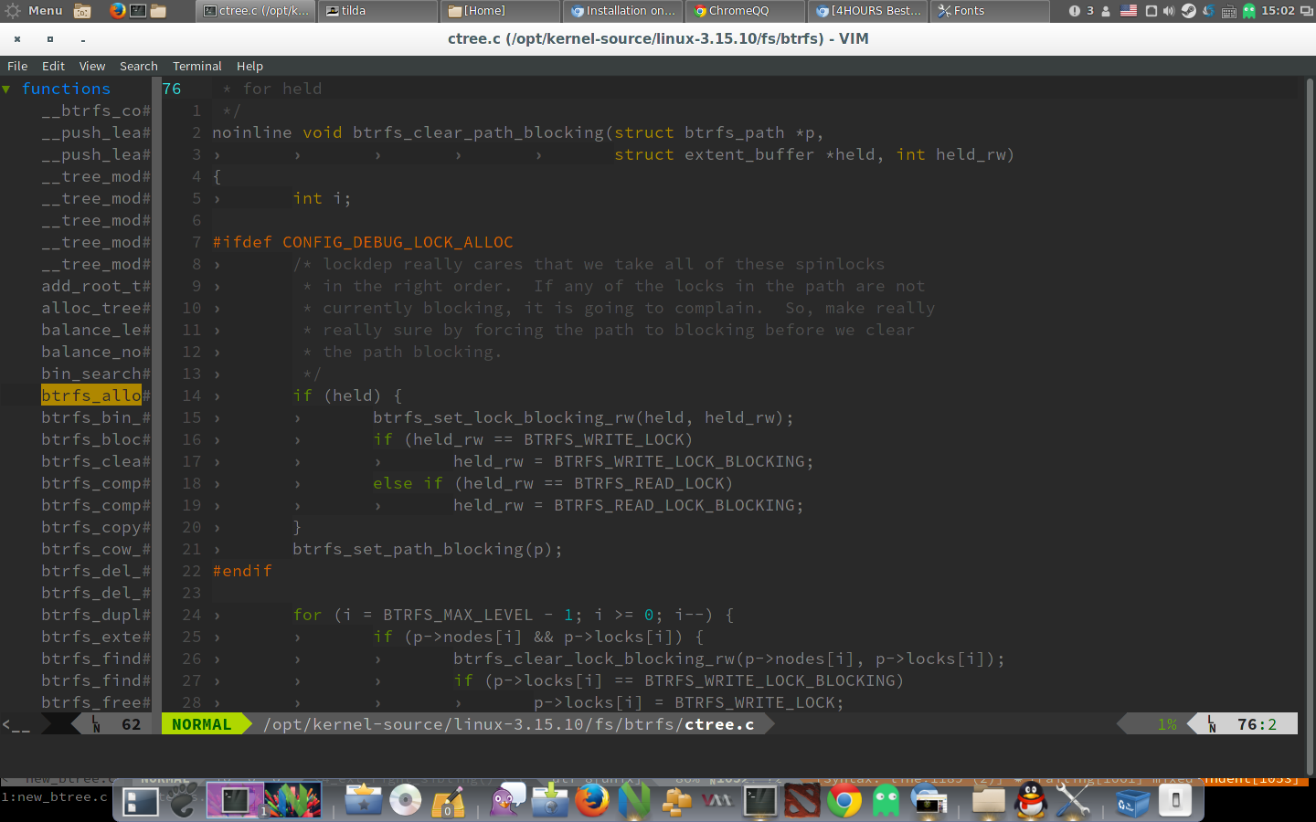Click the screenshot camera launcher next to Menu

(x=82, y=11)
